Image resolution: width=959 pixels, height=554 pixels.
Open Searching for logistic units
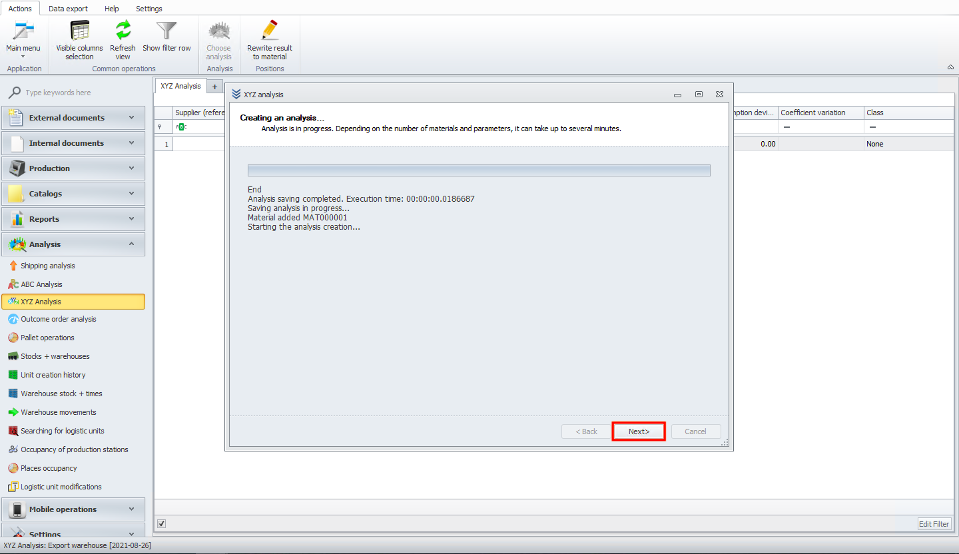tap(63, 431)
